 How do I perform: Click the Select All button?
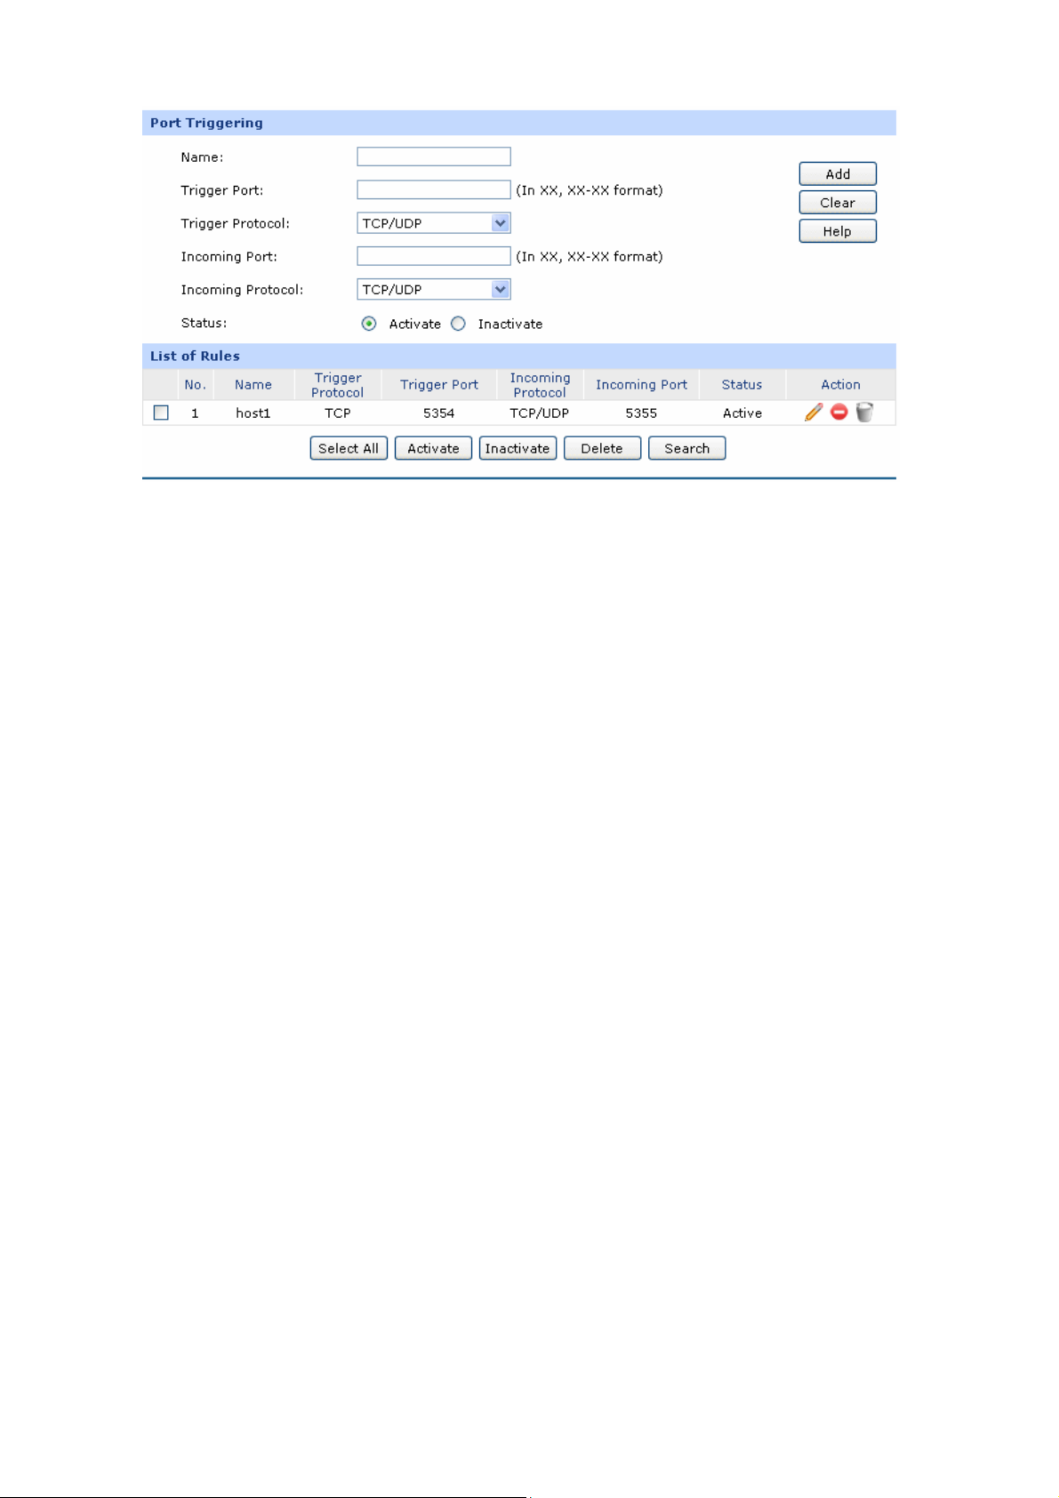click(348, 448)
